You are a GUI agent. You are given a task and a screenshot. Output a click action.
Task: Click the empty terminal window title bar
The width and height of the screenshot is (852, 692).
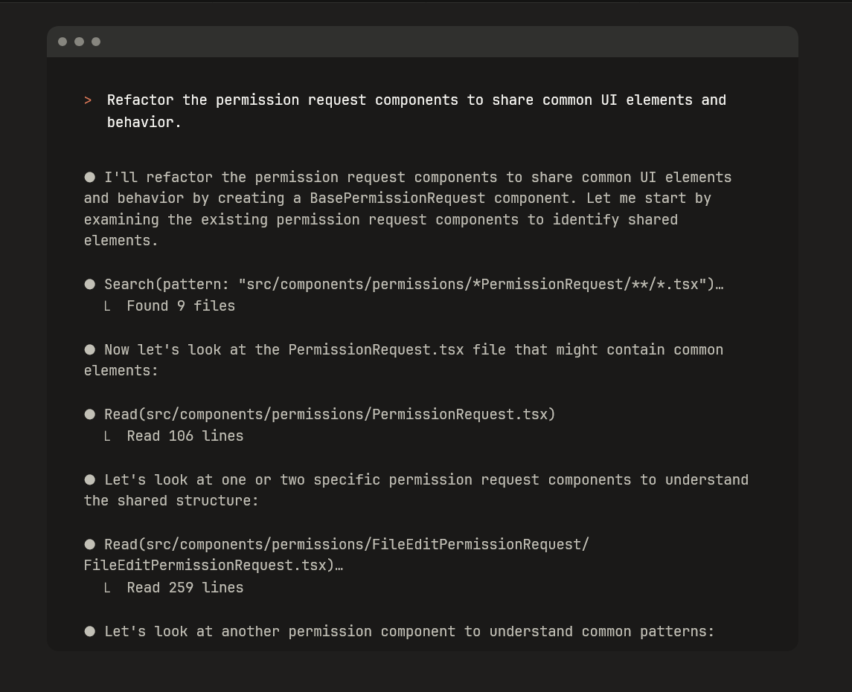[446, 42]
